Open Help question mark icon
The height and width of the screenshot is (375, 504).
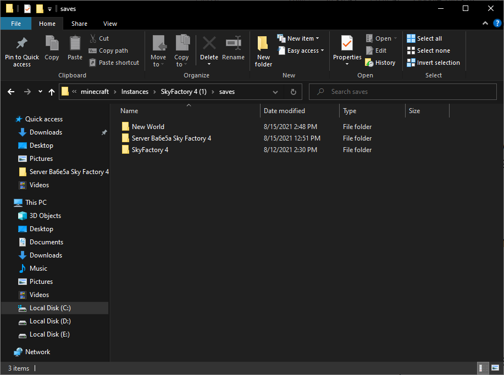coord(497,23)
